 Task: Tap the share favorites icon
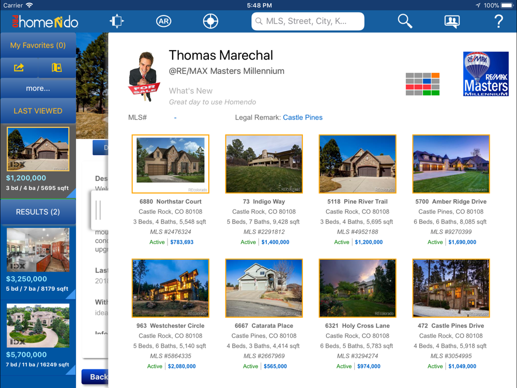pyautogui.click(x=19, y=68)
